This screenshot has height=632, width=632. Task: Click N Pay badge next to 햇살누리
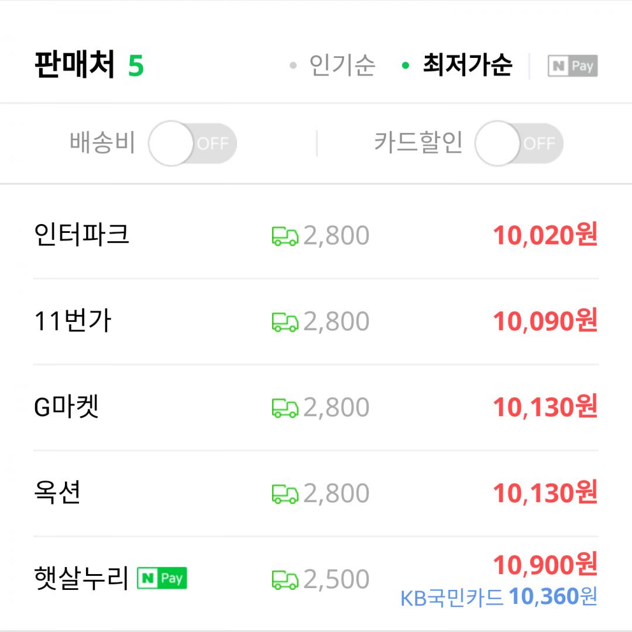tap(162, 579)
